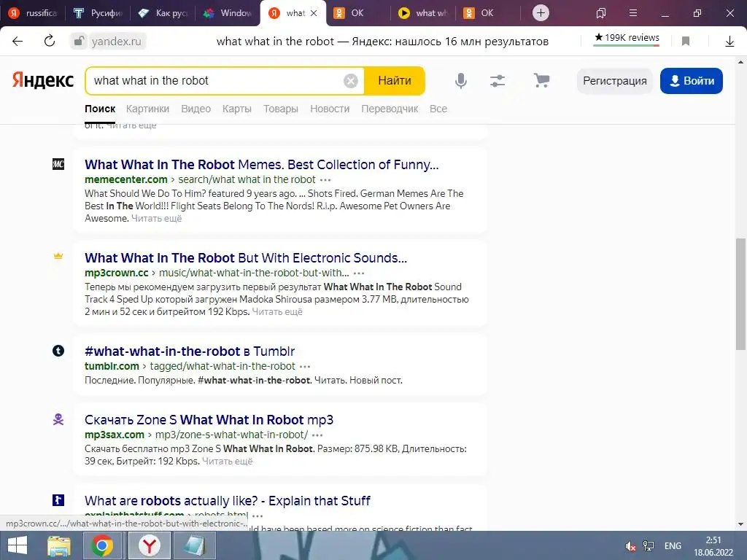Open 'What are robots actually like?' result
This screenshot has width=747, height=560.
pyautogui.click(x=228, y=501)
